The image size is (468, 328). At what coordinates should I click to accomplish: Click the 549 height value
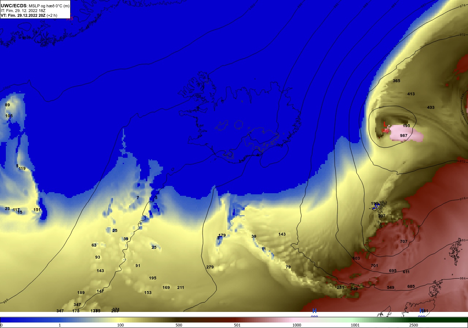[390, 287]
